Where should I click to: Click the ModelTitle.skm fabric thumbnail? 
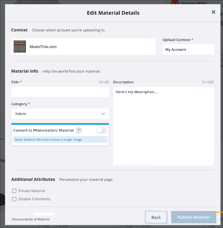[20, 47]
